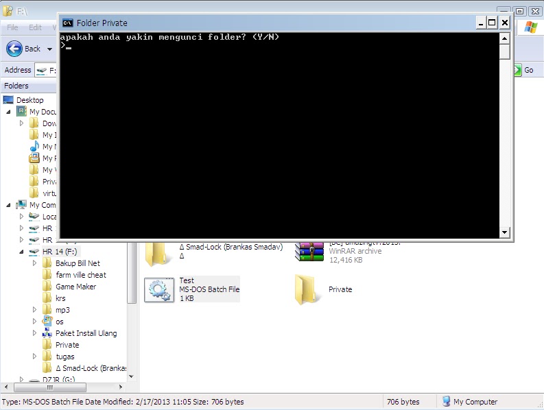Click My Computer zone in status bar

[470, 402]
